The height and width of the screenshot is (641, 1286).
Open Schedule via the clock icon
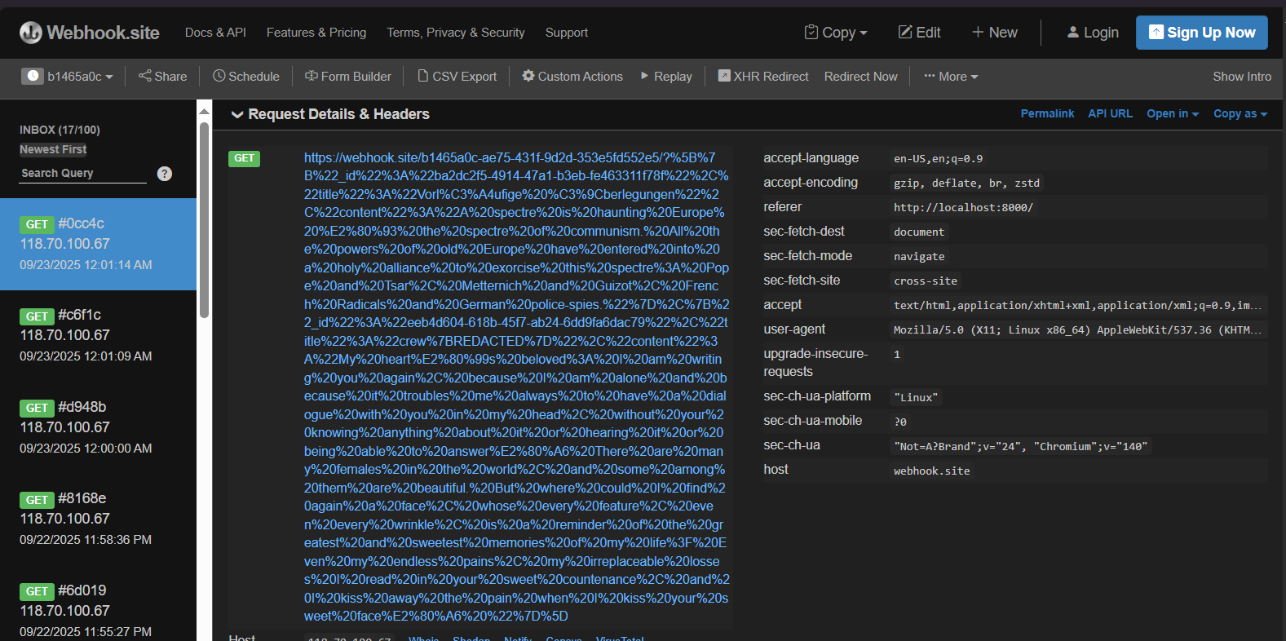point(219,76)
